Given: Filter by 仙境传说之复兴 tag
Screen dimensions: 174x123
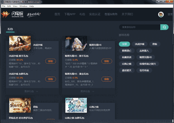Looking at the screenshot, I should 148,64.
